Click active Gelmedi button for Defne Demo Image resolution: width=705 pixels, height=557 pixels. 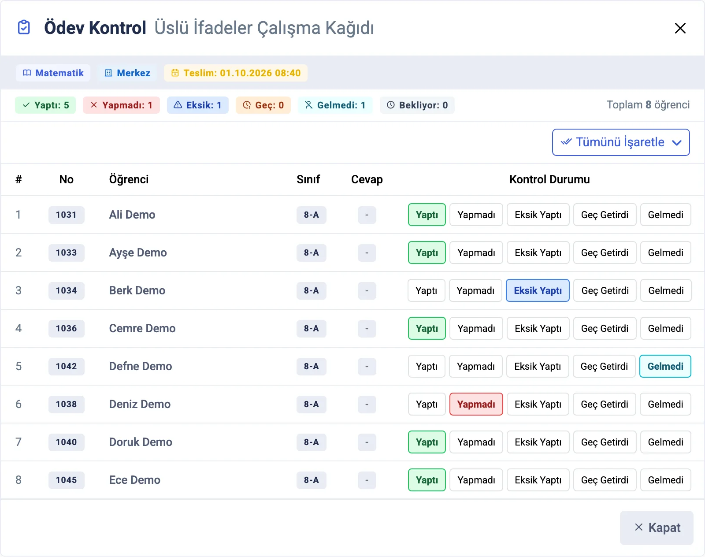click(x=665, y=366)
